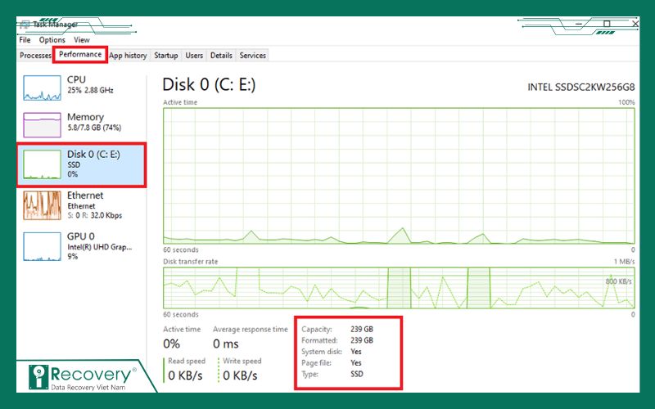Switch to the Users tab
Image resolution: width=655 pixels, height=409 pixels.
point(194,56)
